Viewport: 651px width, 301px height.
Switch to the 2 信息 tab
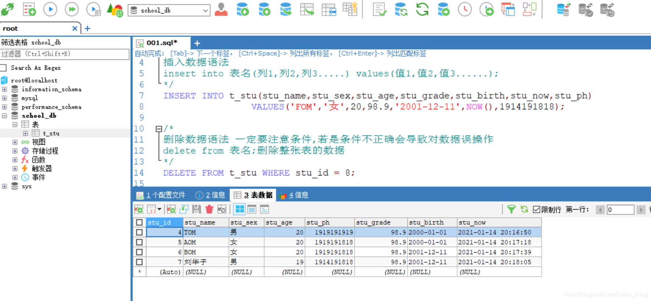211,195
